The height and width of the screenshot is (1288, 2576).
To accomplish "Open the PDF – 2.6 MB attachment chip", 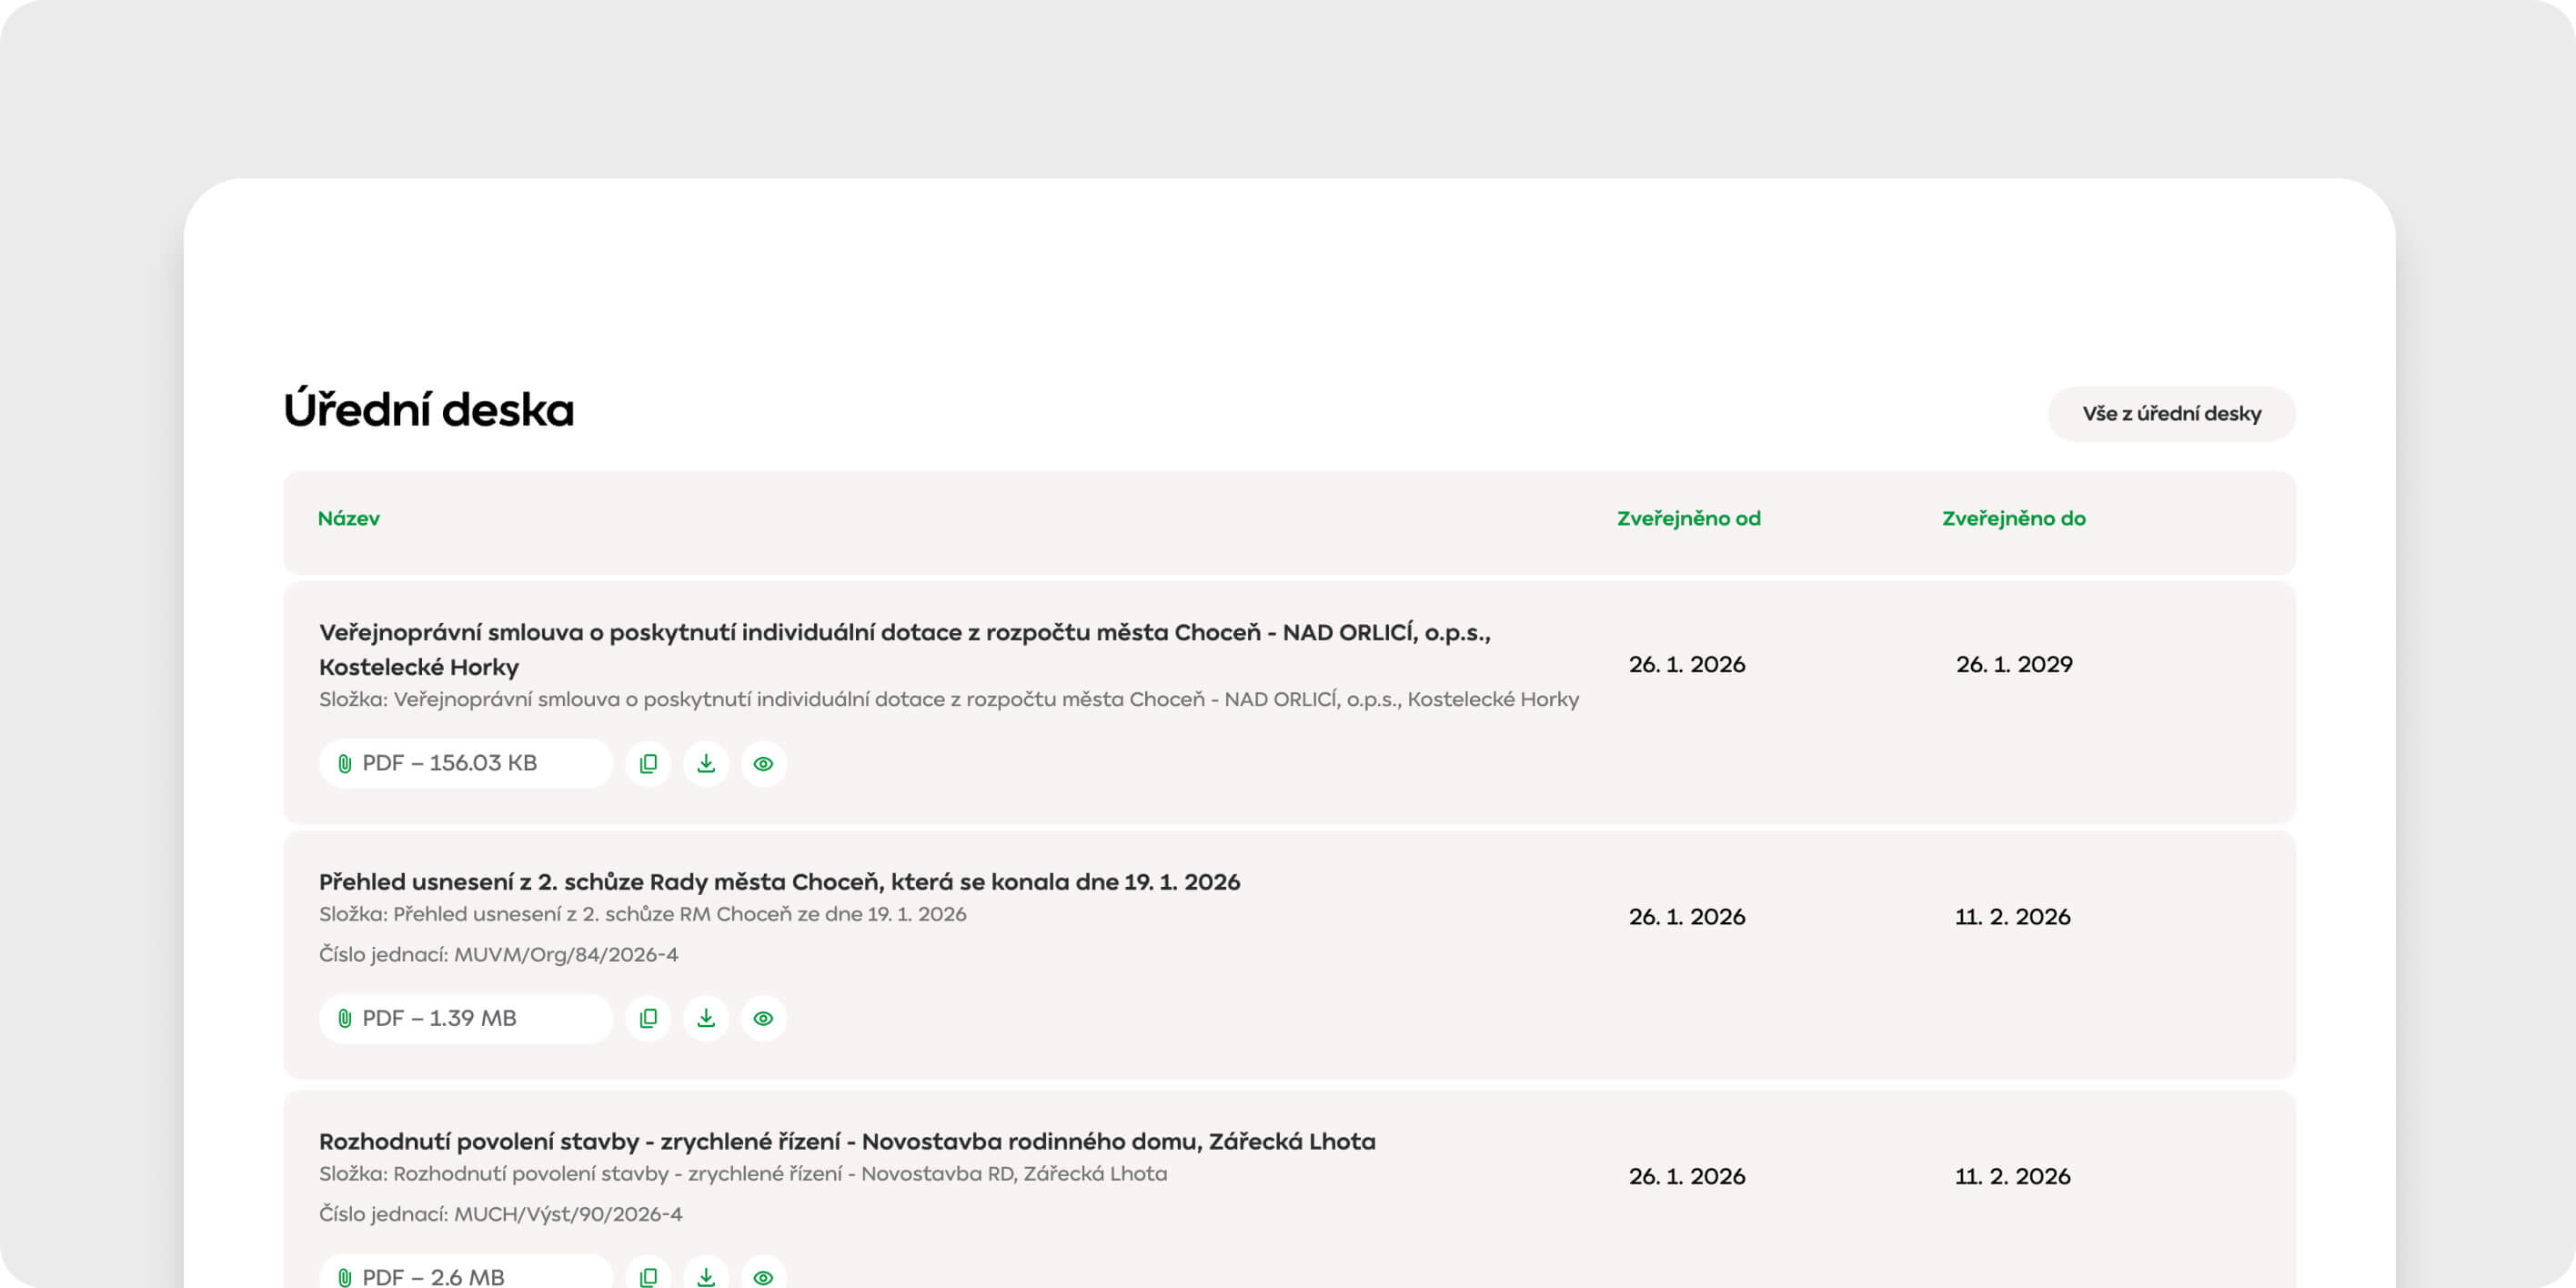I will (x=465, y=1276).
